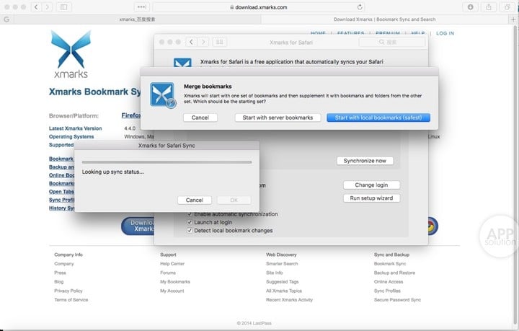Open Safari downloads button
The image size is (519, 331).
[470, 7]
